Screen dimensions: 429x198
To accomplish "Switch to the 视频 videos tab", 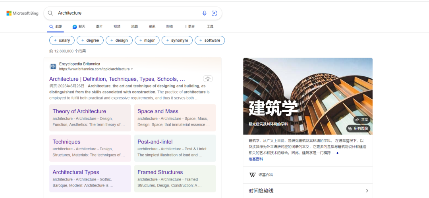I will coord(117,27).
